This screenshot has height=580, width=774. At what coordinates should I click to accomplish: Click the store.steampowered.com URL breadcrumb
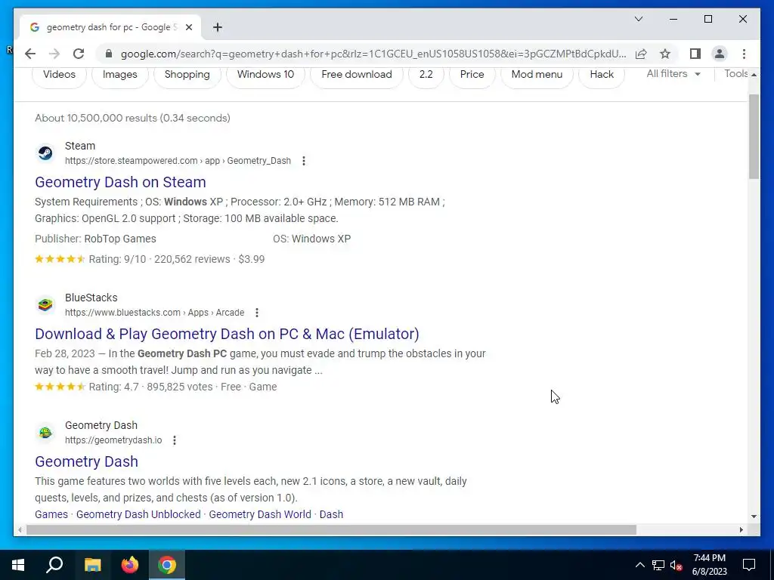(x=178, y=161)
